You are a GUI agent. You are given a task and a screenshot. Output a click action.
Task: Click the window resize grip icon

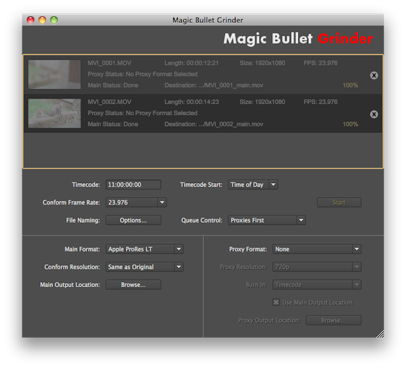(x=380, y=333)
